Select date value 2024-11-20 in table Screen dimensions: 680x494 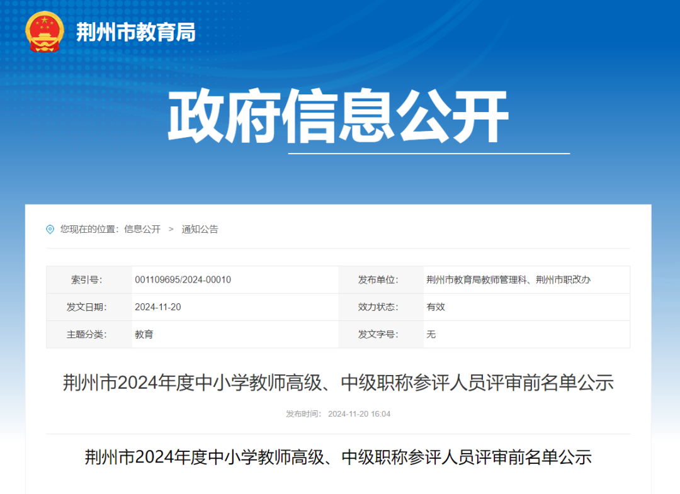coord(158,307)
